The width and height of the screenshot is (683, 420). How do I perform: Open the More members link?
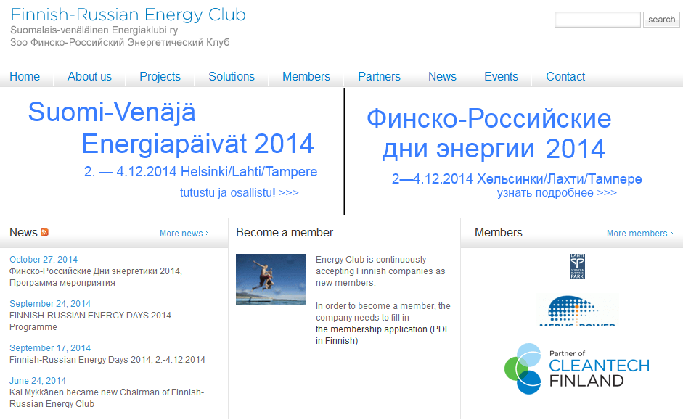click(640, 234)
